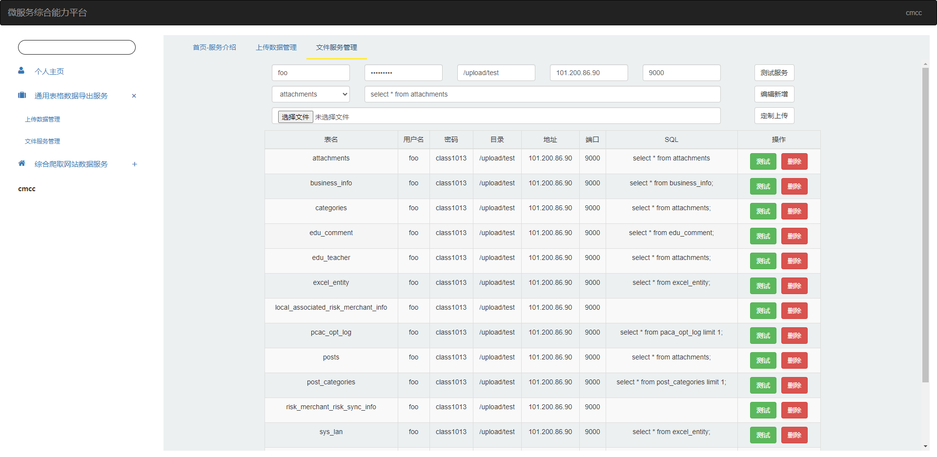Click the 表名 column header
The width and height of the screenshot is (937, 457).
(331, 139)
